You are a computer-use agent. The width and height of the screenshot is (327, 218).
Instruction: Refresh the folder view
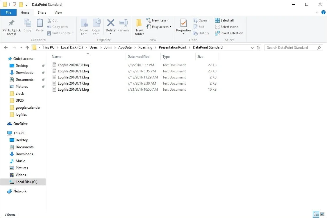258,47
